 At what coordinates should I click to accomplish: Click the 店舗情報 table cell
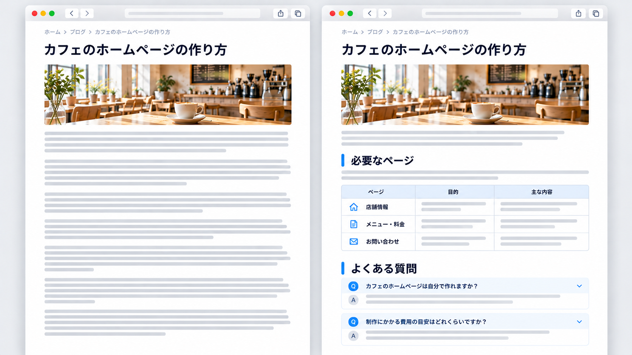click(378, 207)
